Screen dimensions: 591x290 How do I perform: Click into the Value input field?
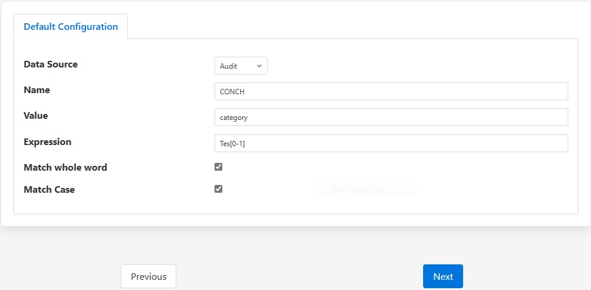pos(391,117)
